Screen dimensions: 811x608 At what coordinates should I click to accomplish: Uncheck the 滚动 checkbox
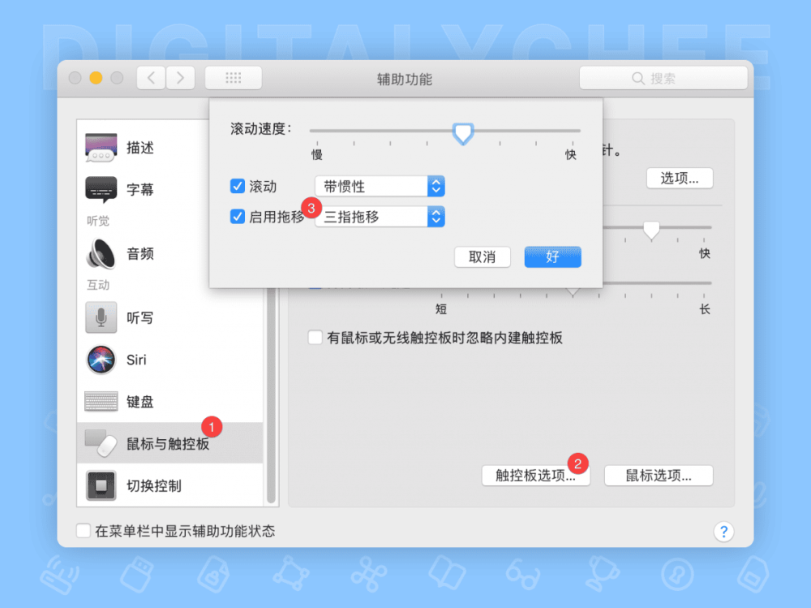point(238,186)
